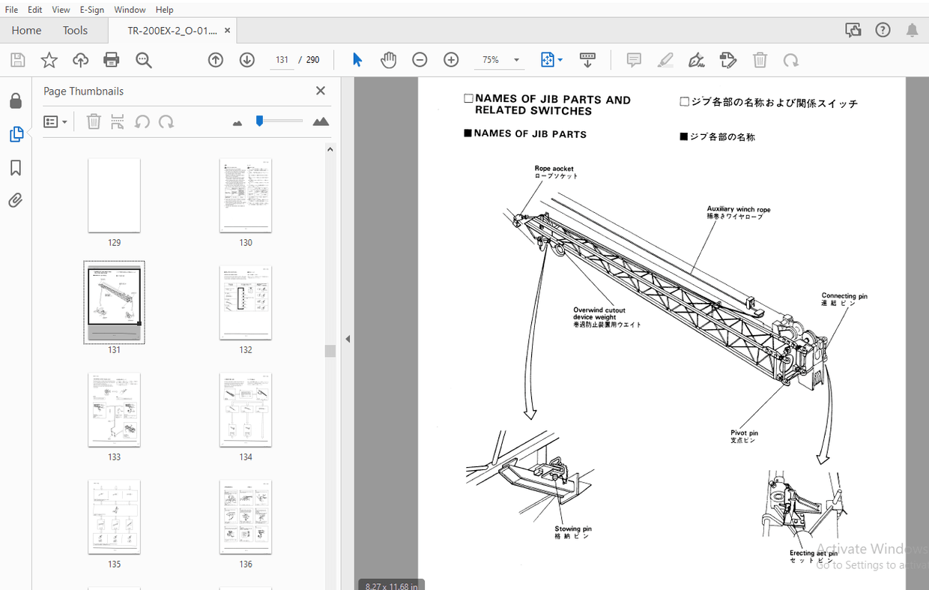Open the Help question mark
This screenshot has width=929, height=590.
pyautogui.click(x=883, y=29)
